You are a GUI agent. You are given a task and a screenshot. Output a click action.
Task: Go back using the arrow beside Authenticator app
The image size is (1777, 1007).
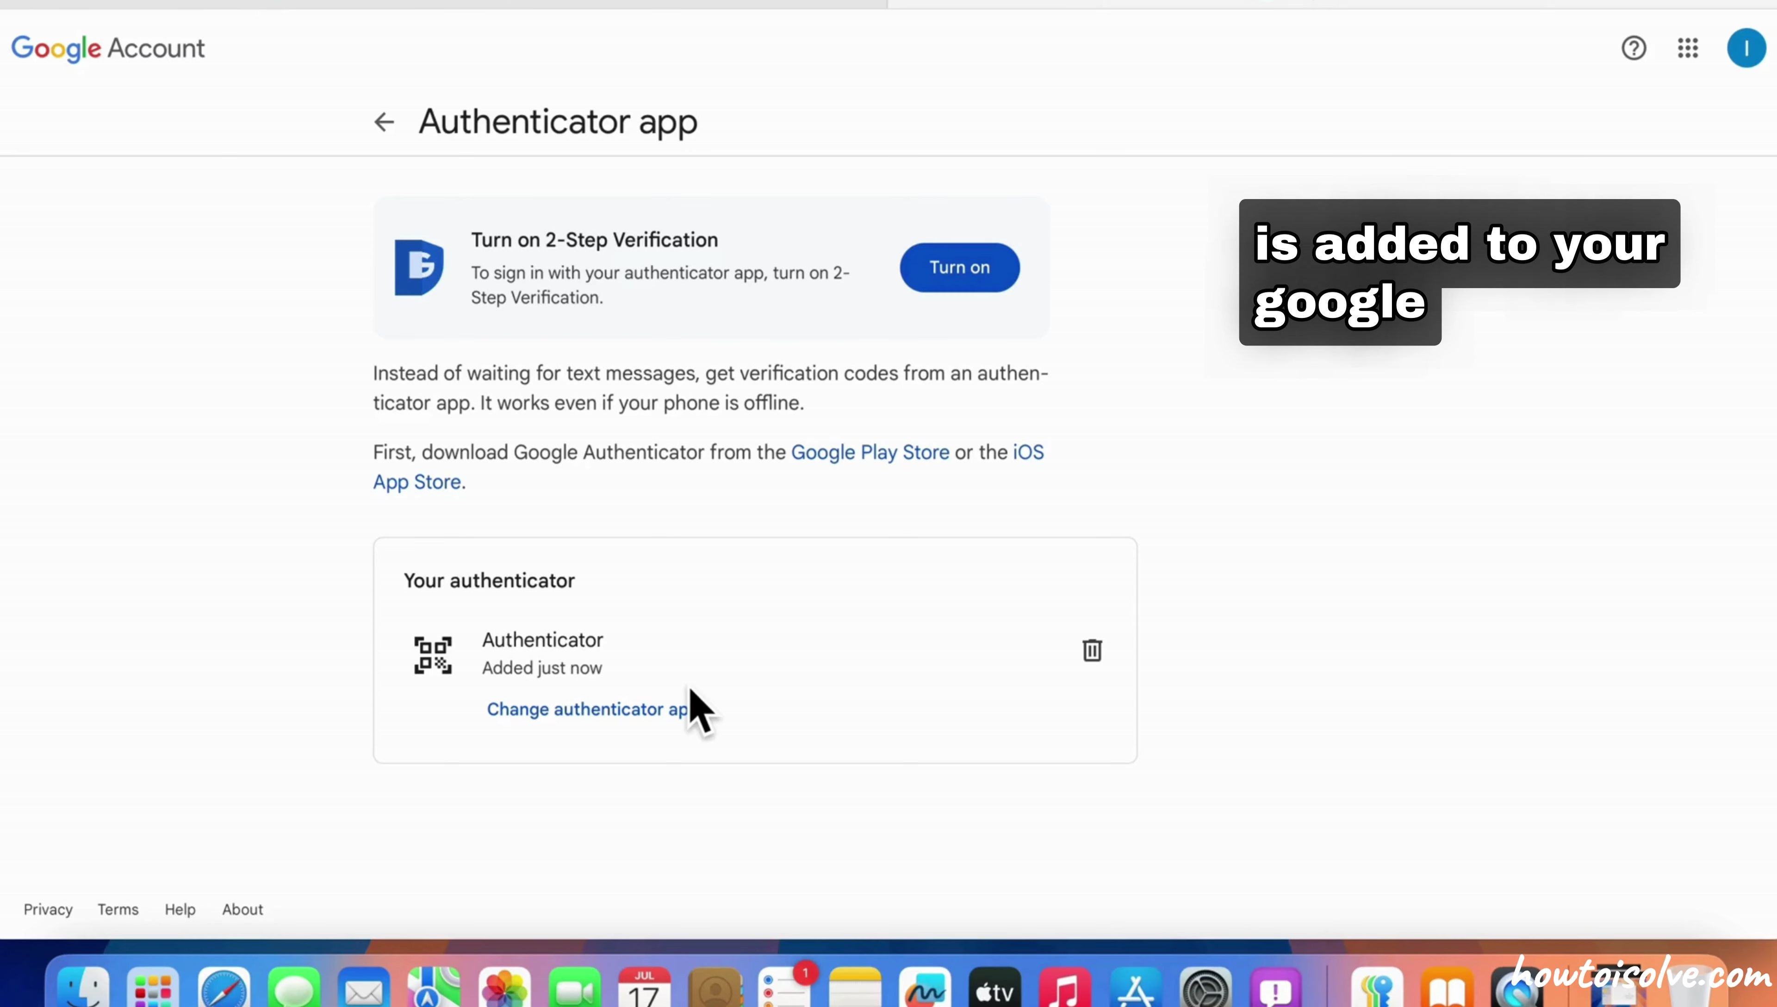click(x=384, y=123)
